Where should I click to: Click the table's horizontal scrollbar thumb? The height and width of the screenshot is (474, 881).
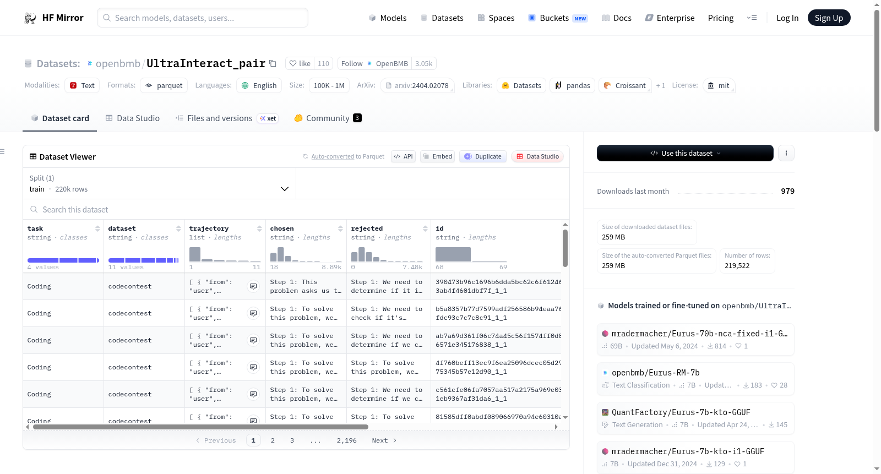[200, 427]
